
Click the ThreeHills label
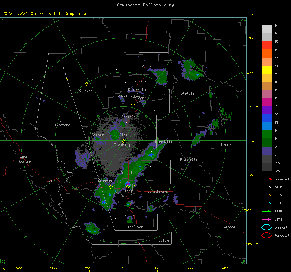(163, 141)
